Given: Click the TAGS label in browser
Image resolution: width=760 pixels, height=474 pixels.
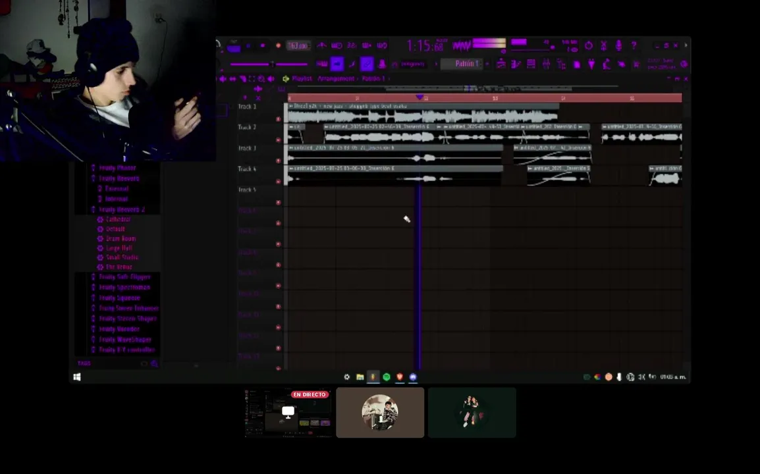Looking at the screenshot, I should [x=84, y=363].
